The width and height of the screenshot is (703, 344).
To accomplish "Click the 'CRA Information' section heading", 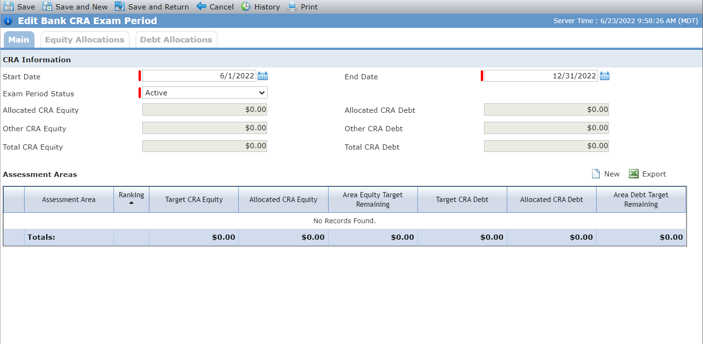I will click(x=37, y=60).
